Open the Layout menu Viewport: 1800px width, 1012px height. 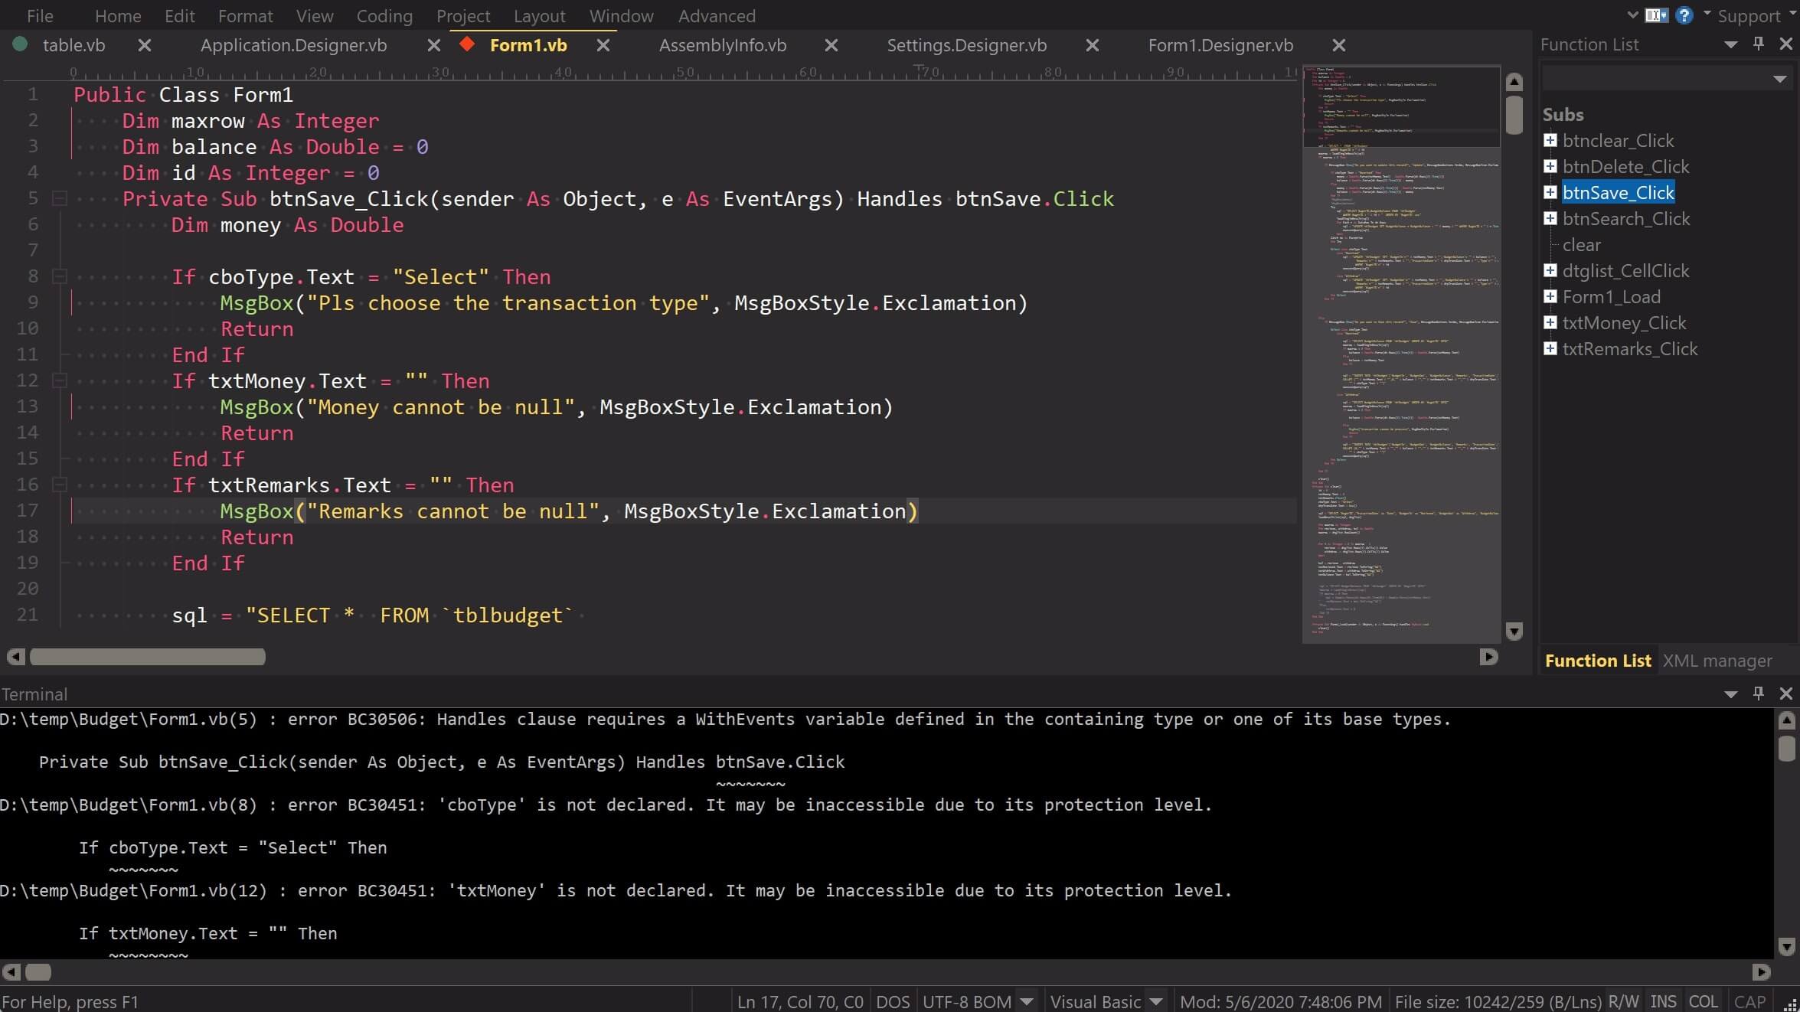[x=539, y=15]
